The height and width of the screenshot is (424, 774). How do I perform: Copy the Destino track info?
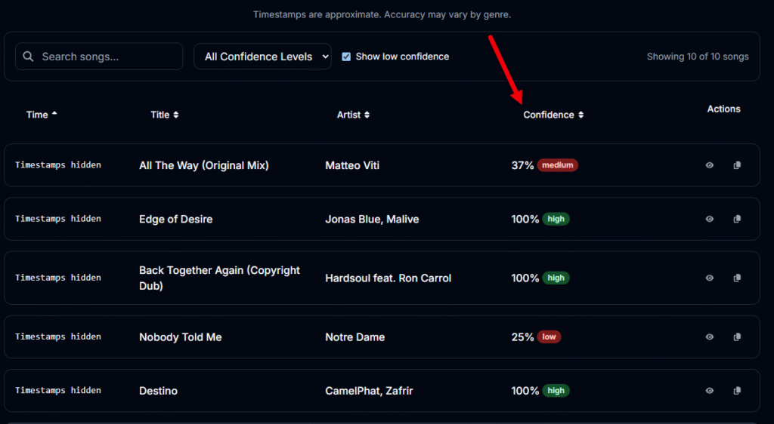(737, 391)
